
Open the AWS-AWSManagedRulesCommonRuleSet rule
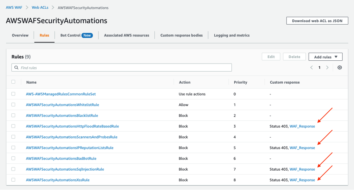[x=61, y=94]
